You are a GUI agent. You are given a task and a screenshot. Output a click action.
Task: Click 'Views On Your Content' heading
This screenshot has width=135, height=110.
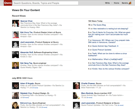click(x=26, y=10)
